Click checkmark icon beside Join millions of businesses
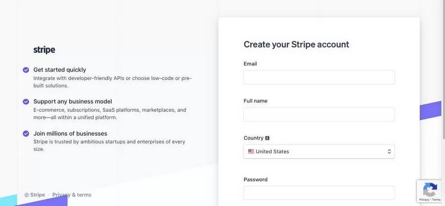The image size is (445, 206). point(26,134)
